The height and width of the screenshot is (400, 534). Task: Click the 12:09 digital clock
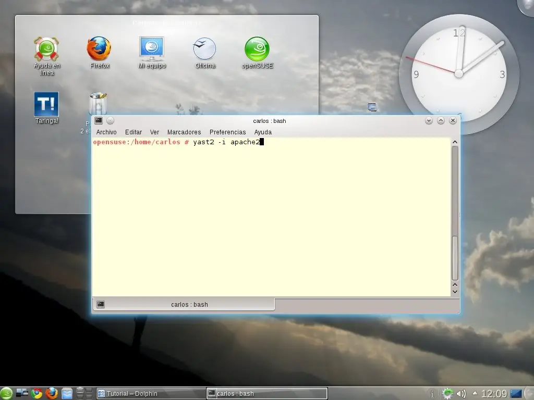(x=494, y=394)
